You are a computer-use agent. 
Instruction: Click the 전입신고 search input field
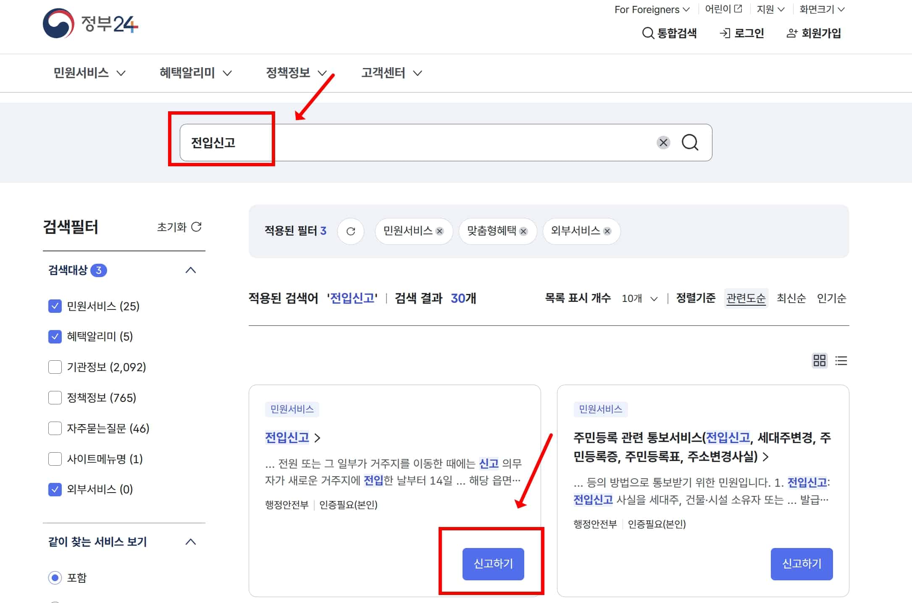[446, 143]
